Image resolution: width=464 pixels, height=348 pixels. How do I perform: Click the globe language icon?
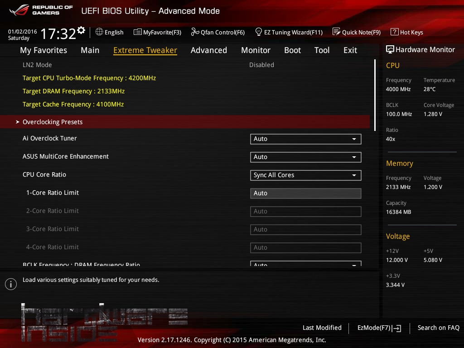point(99,32)
